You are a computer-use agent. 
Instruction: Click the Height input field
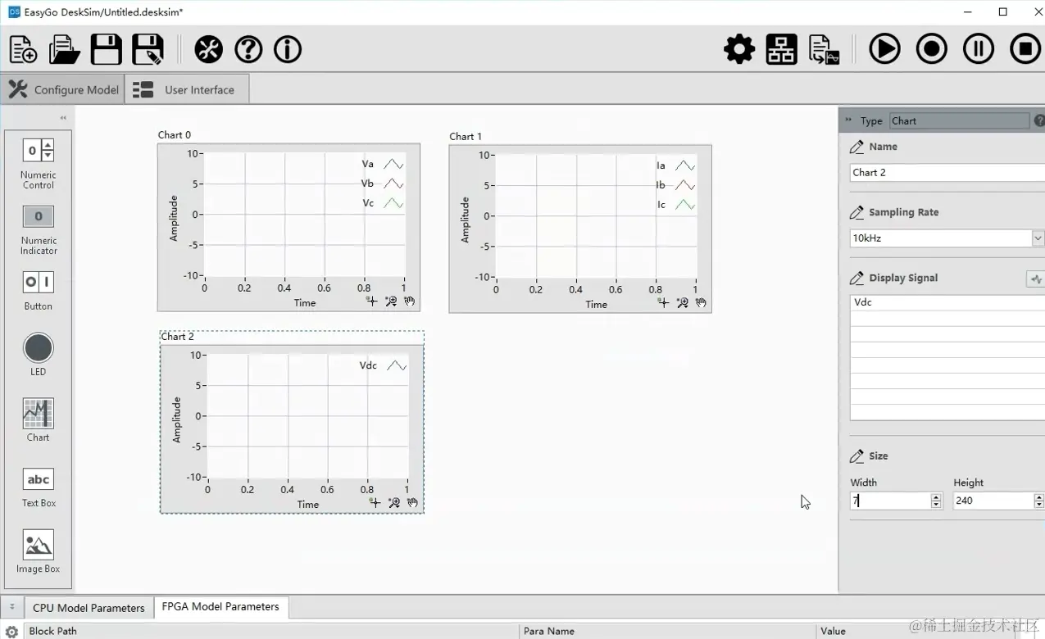[x=993, y=501]
